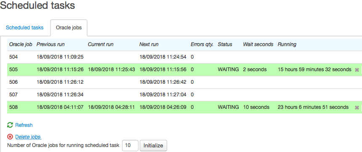Click the Next run column header

pos(149,44)
